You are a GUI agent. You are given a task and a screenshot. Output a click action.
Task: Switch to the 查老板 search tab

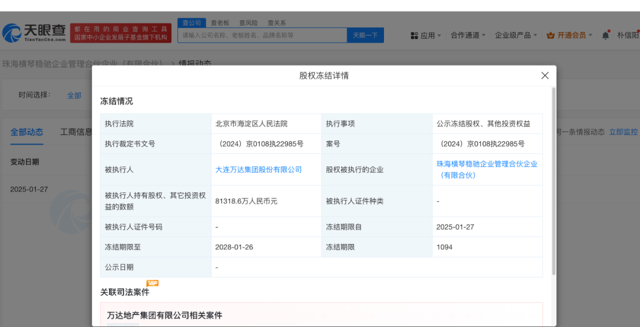click(220, 23)
